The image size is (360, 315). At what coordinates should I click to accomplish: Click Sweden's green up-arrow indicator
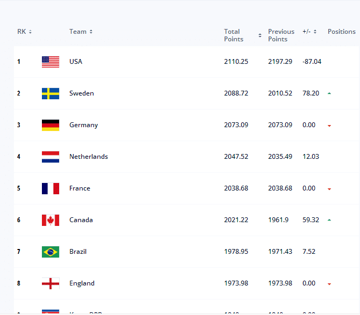329,93
